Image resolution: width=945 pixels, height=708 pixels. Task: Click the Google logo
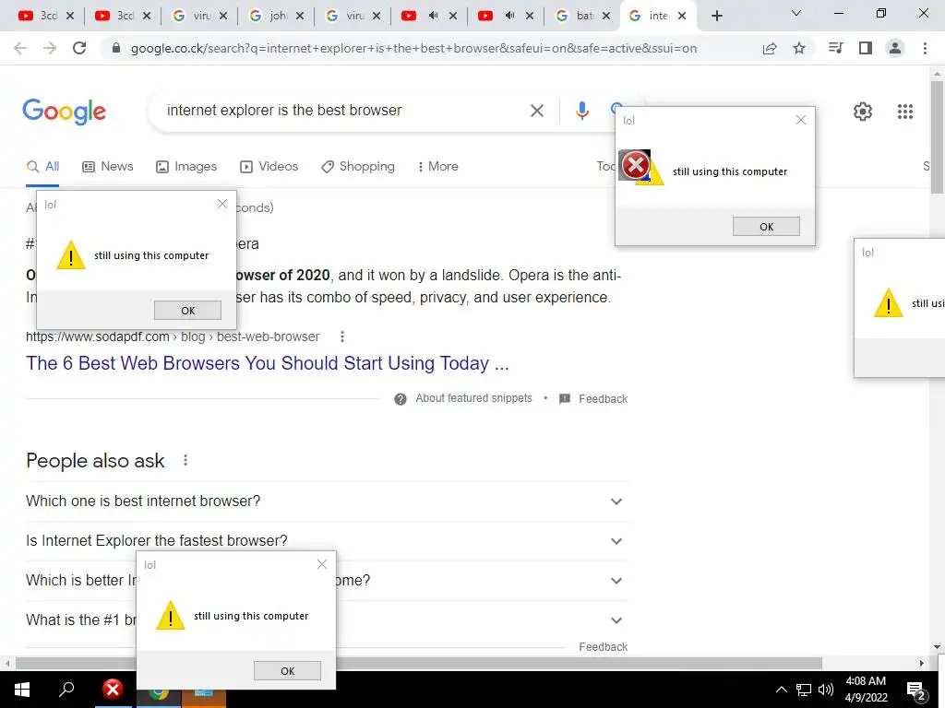(64, 112)
